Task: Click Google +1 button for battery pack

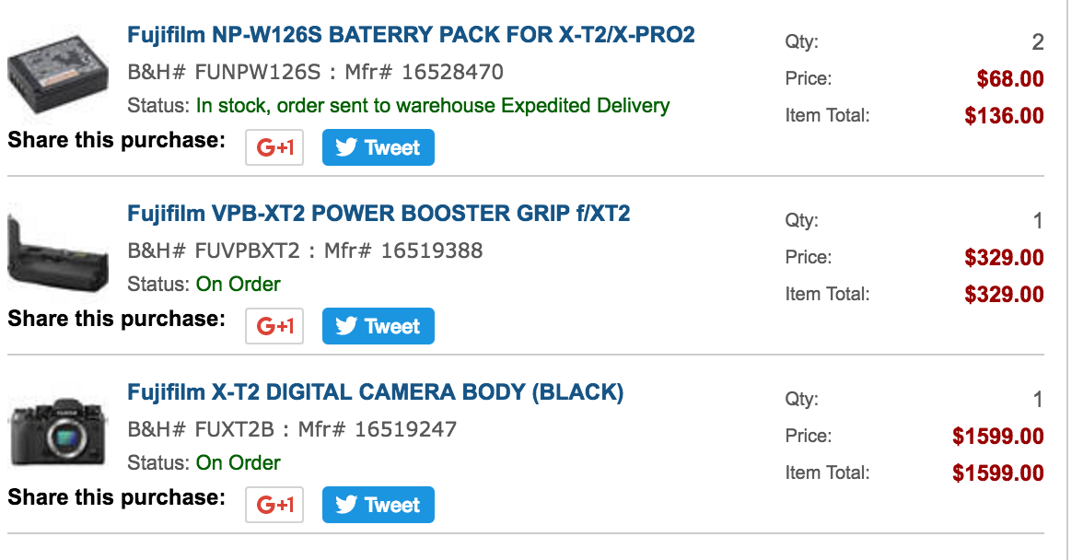Action: [274, 148]
